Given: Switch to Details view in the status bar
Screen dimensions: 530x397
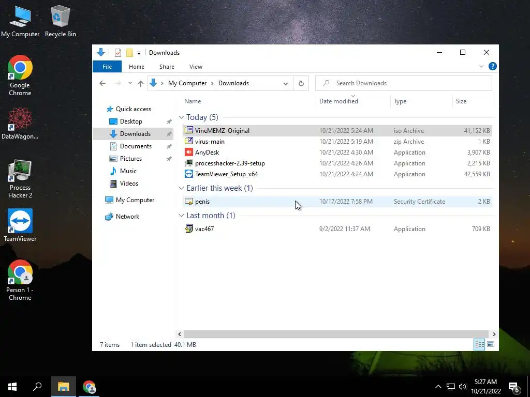Looking at the screenshot, I should click(479, 345).
